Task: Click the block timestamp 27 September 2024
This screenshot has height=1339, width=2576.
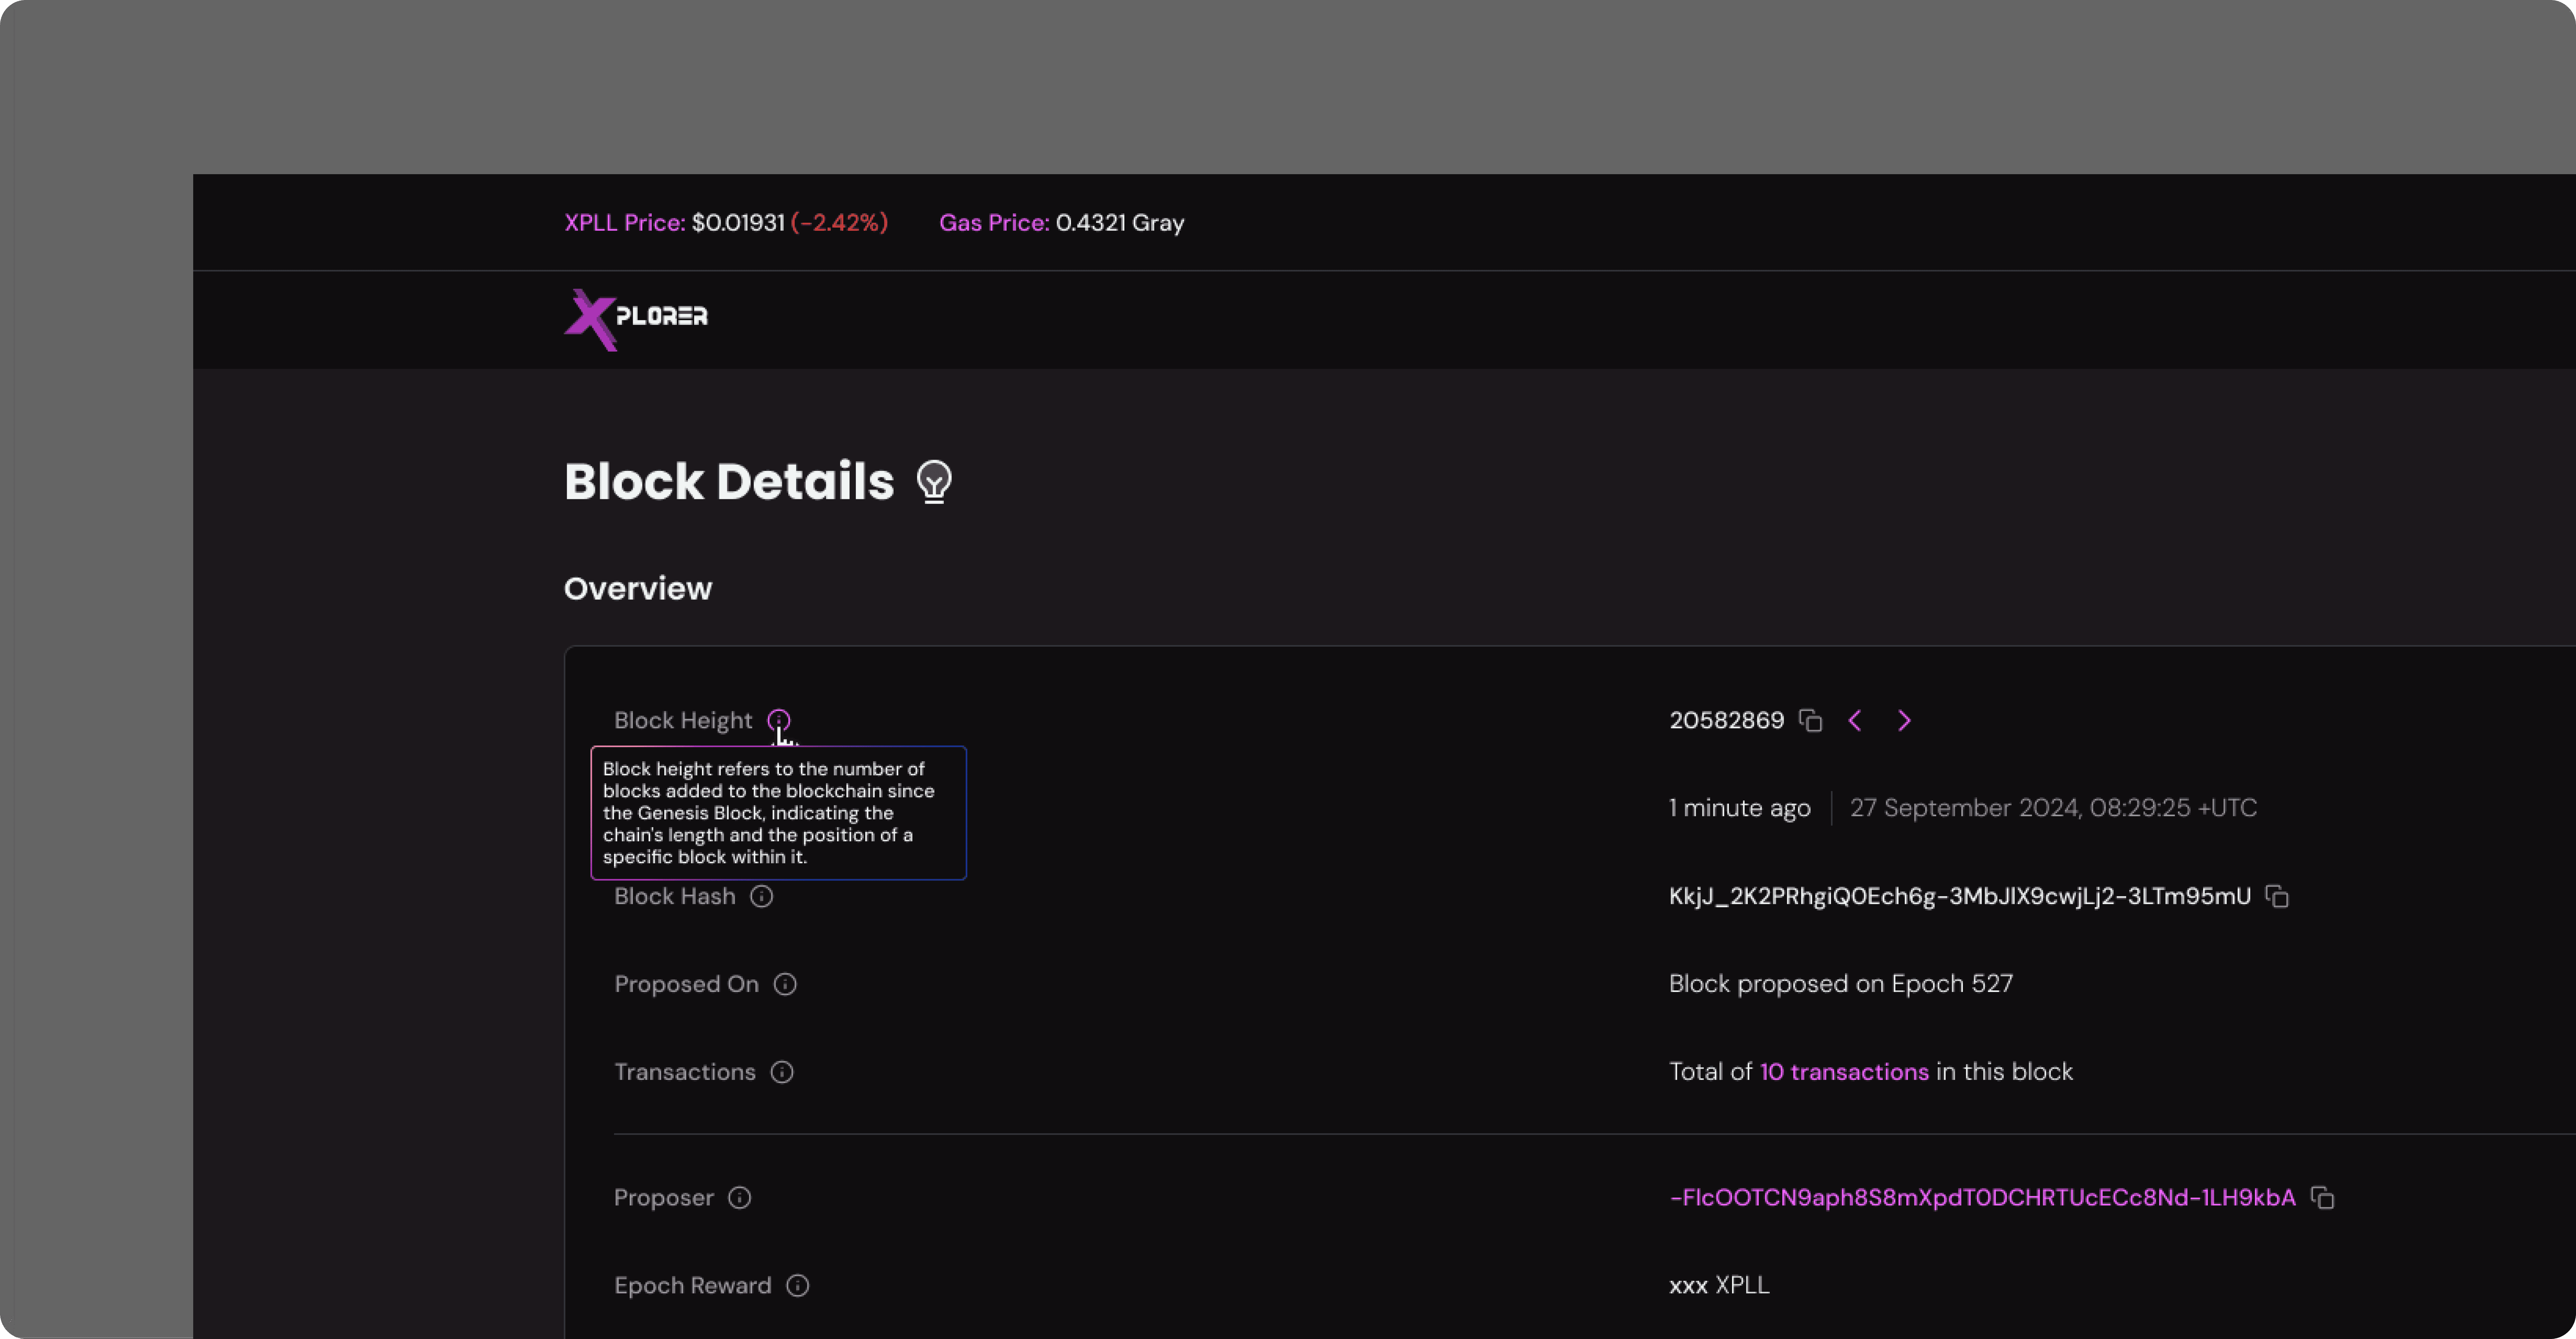Action: pyautogui.click(x=2052, y=809)
